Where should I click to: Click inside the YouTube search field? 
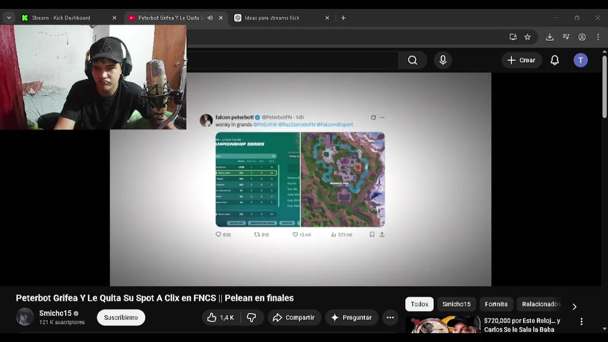[292, 60]
